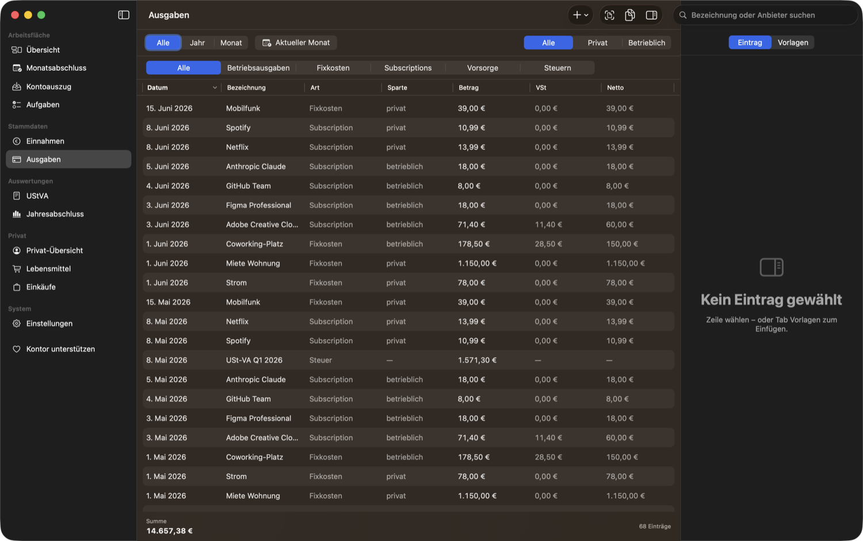This screenshot has height=541, width=863.
Task: Switch the time range to Jahr
Action: point(197,43)
